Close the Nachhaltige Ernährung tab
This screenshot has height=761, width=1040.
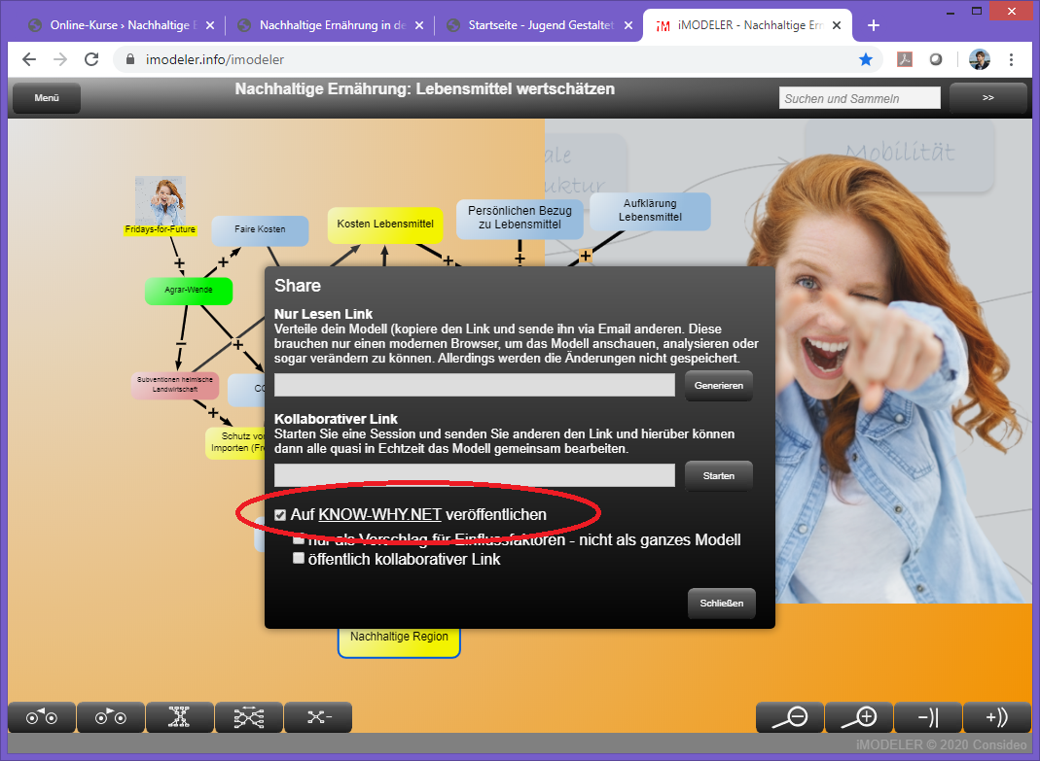coord(419,25)
